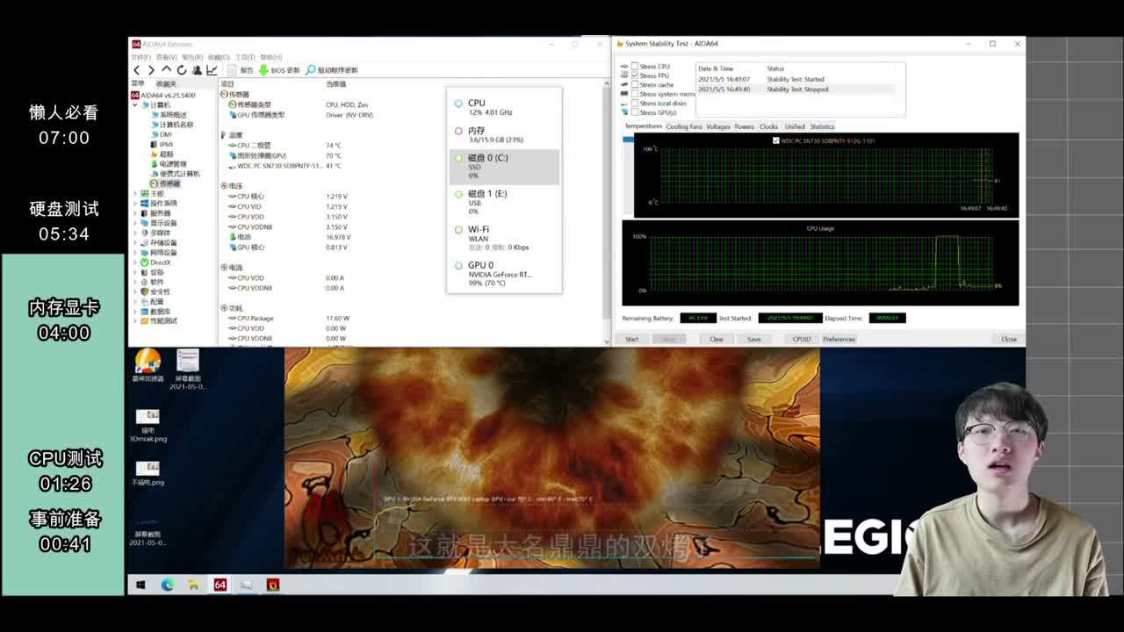Uncheck the Stress FPU checkbox
The width and height of the screenshot is (1124, 632).
coord(635,75)
